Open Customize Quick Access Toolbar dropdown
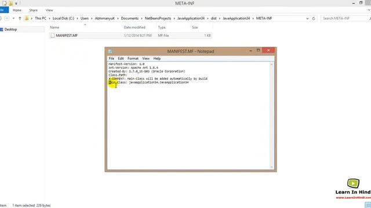371x208 pixels. (16, 3)
